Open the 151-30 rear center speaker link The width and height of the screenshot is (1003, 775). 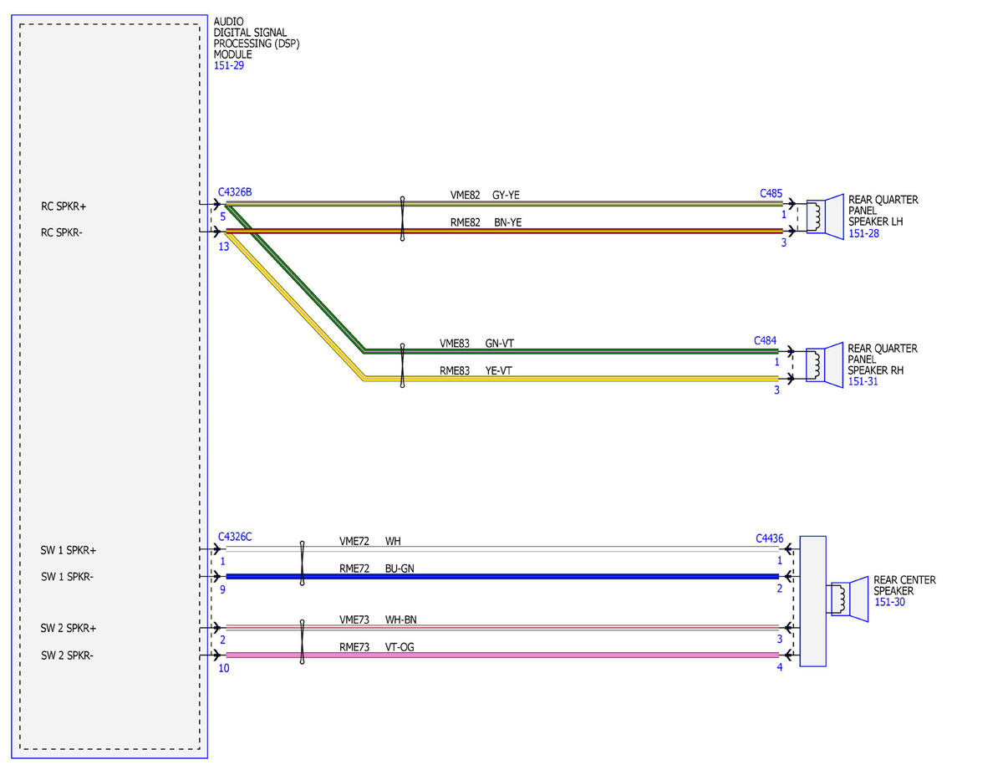tap(889, 602)
